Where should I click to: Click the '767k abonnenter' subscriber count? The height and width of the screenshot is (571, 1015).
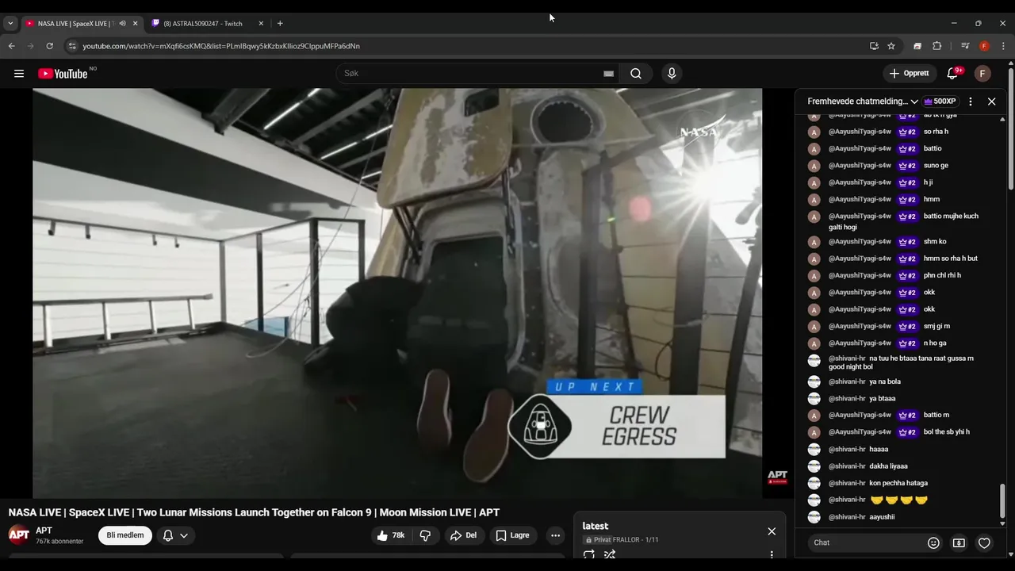pos(59,542)
